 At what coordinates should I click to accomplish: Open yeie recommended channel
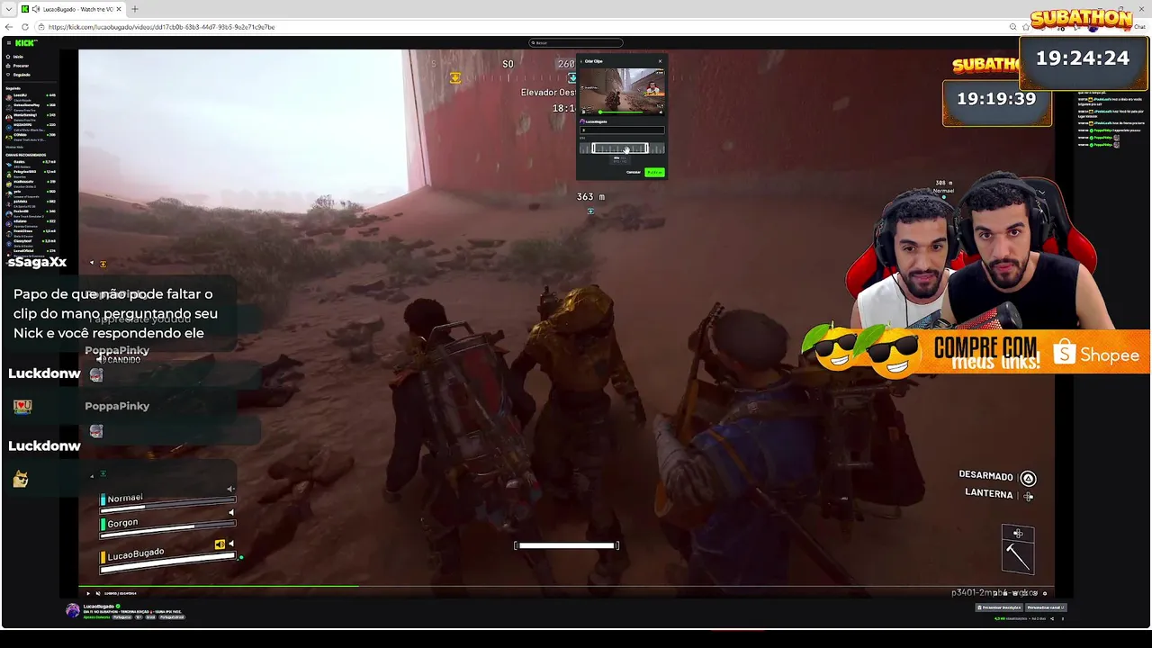(x=31, y=193)
